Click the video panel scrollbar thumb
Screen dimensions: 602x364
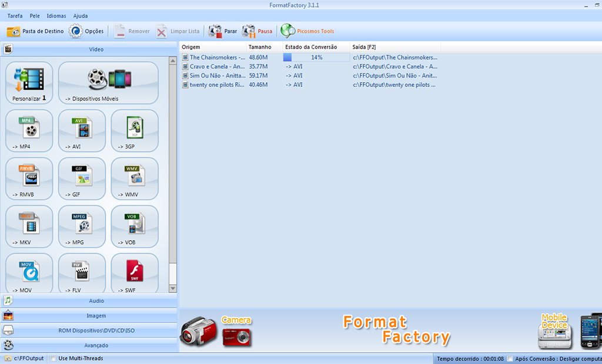tap(173, 164)
